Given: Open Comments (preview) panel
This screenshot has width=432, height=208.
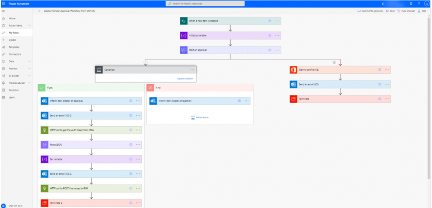Looking at the screenshot, I should click(x=370, y=11).
